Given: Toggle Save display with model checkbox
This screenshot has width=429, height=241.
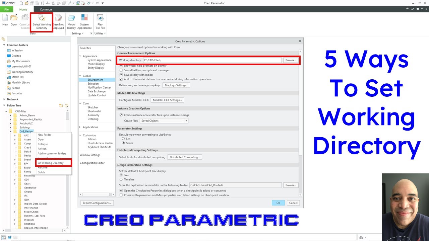Looking at the screenshot, I should [121, 75].
